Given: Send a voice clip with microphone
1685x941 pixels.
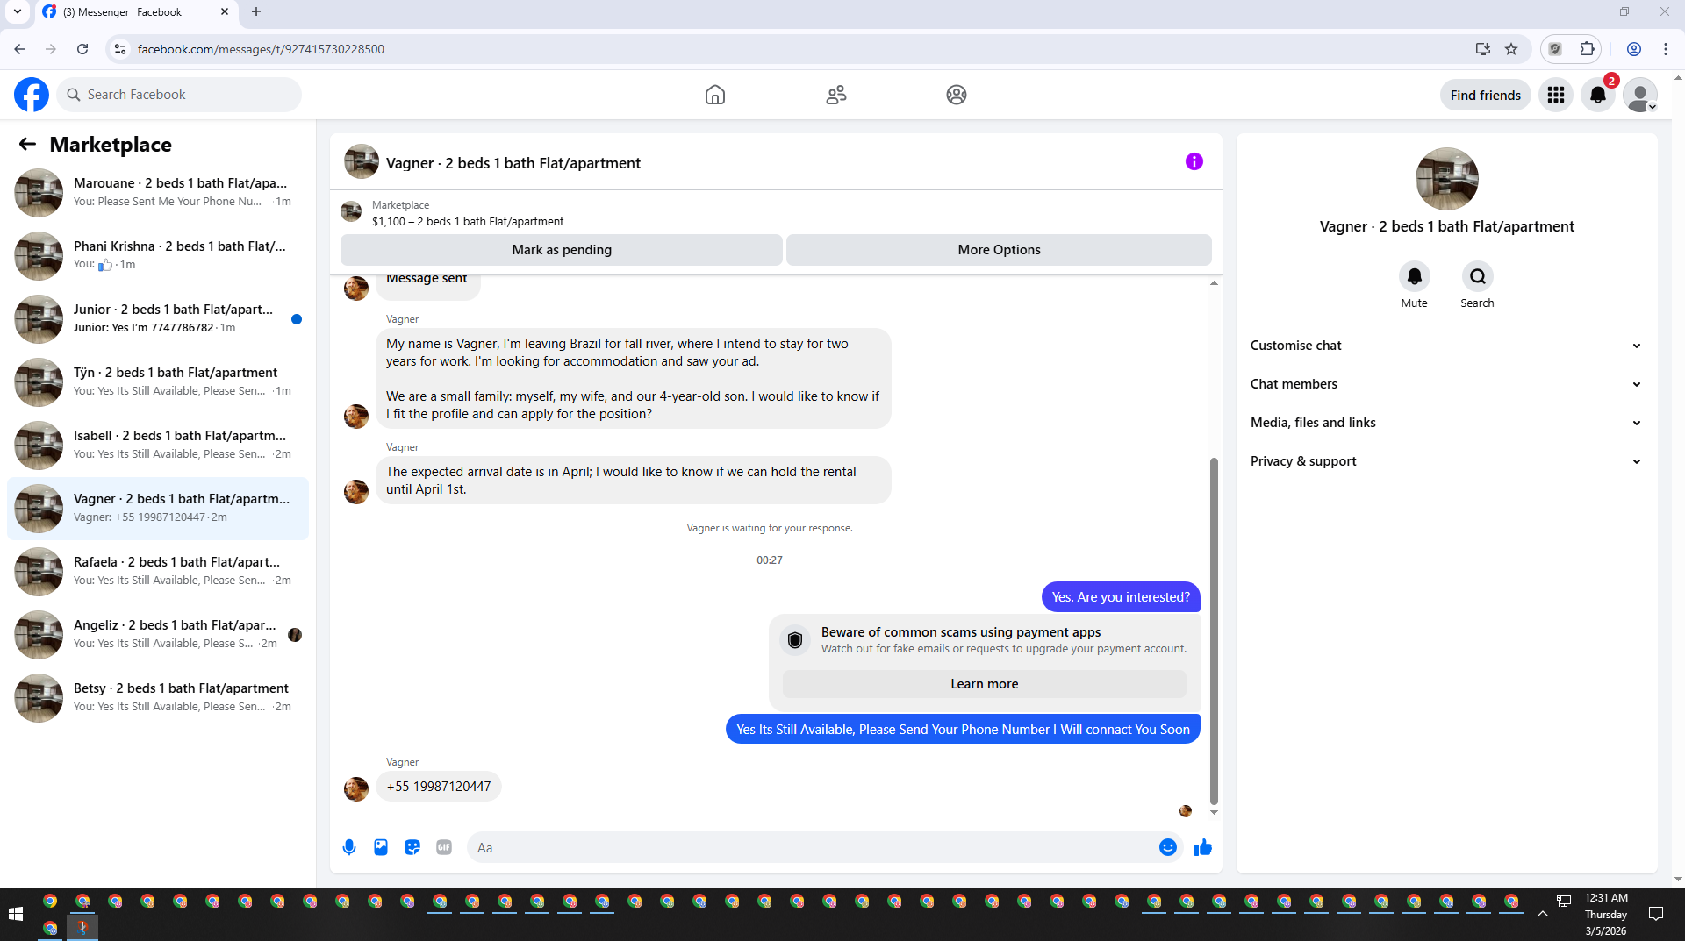Looking at the screenshot, I should pos(349,847).
